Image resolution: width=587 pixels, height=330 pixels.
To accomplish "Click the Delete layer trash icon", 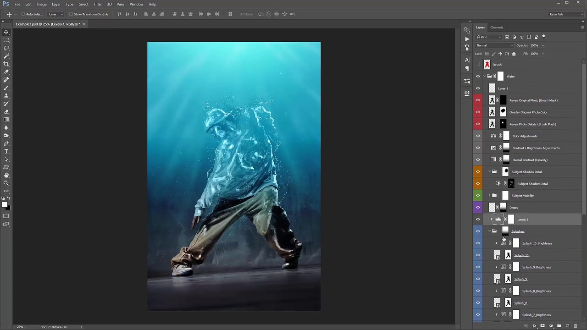I will point(576,326).
